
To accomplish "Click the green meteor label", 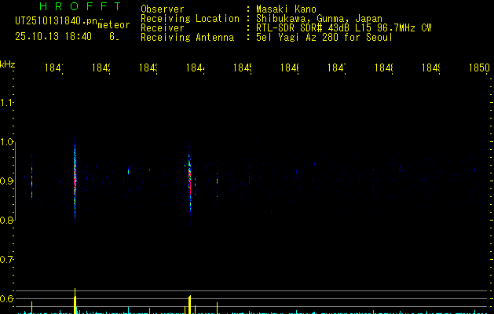I will [x=114, y=25].
